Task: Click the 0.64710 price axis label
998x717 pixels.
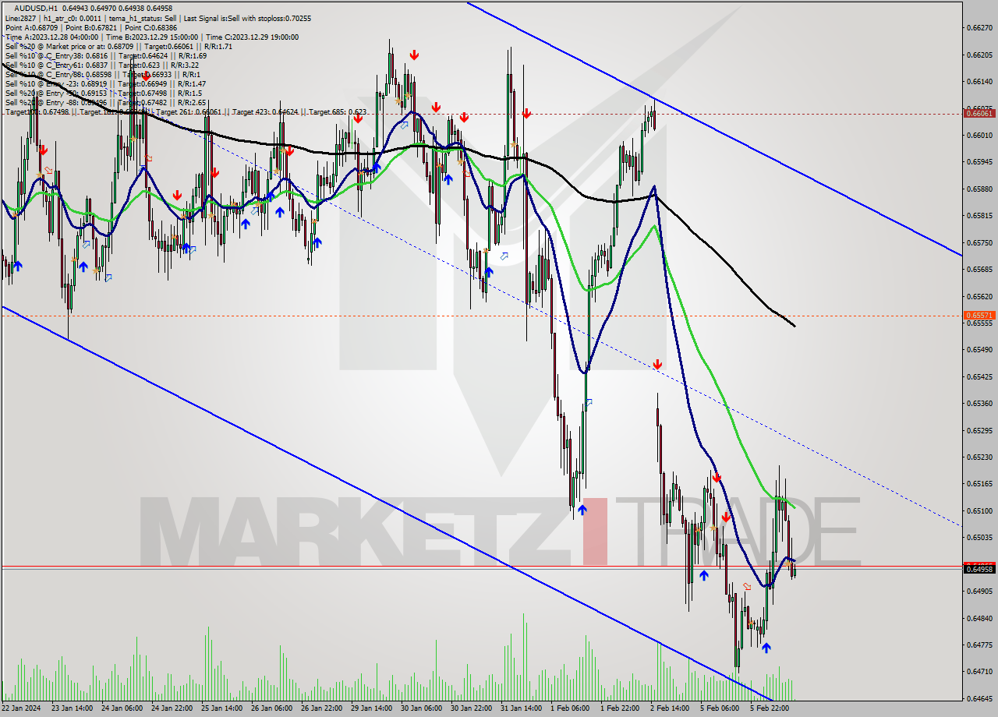Action: coord(979,672)
